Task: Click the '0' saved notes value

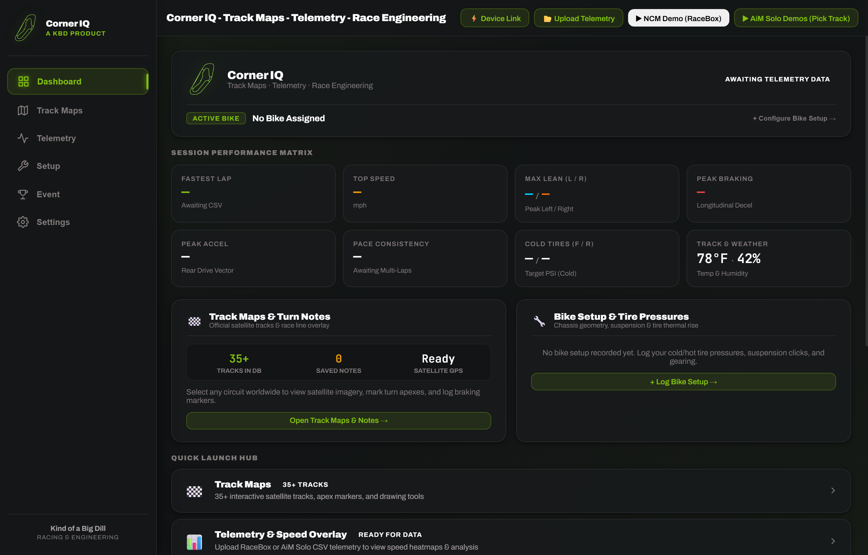Action: 338,358
